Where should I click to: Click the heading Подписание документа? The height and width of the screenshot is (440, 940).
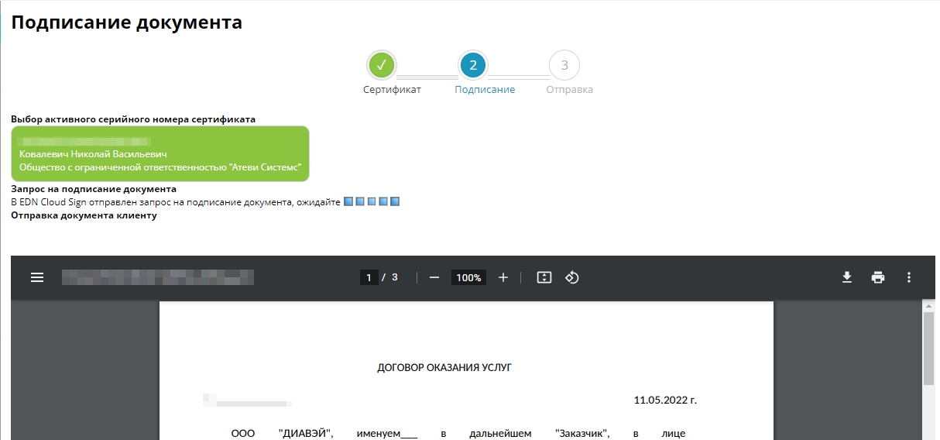[x=127, y=22]
